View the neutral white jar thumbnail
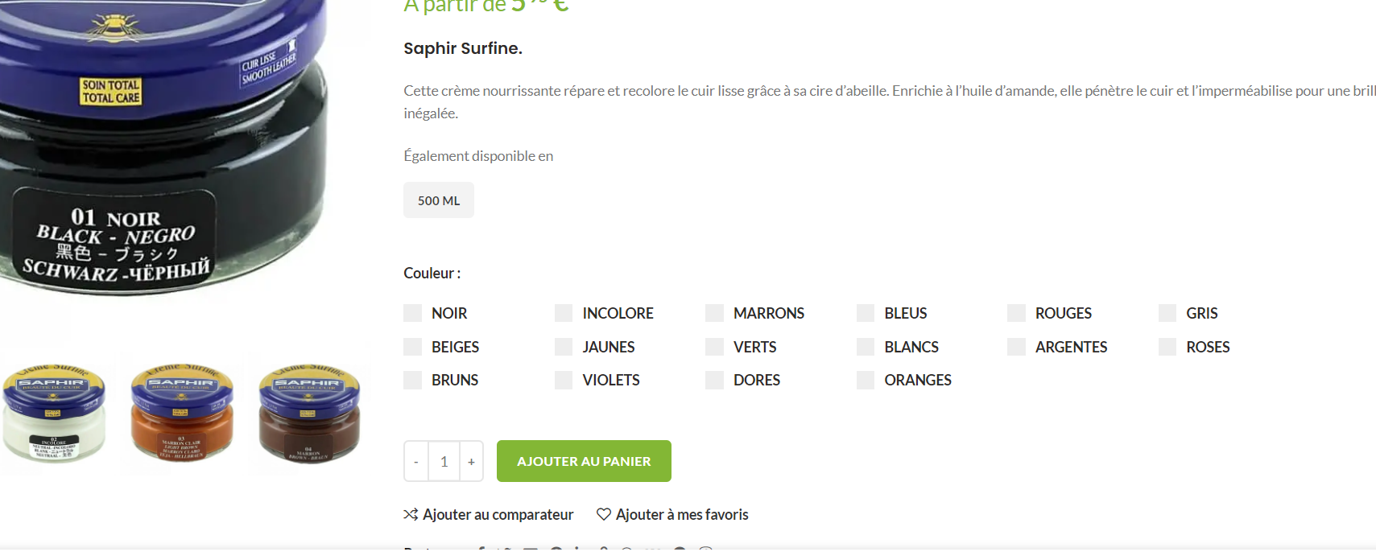 tap(54, 414)
